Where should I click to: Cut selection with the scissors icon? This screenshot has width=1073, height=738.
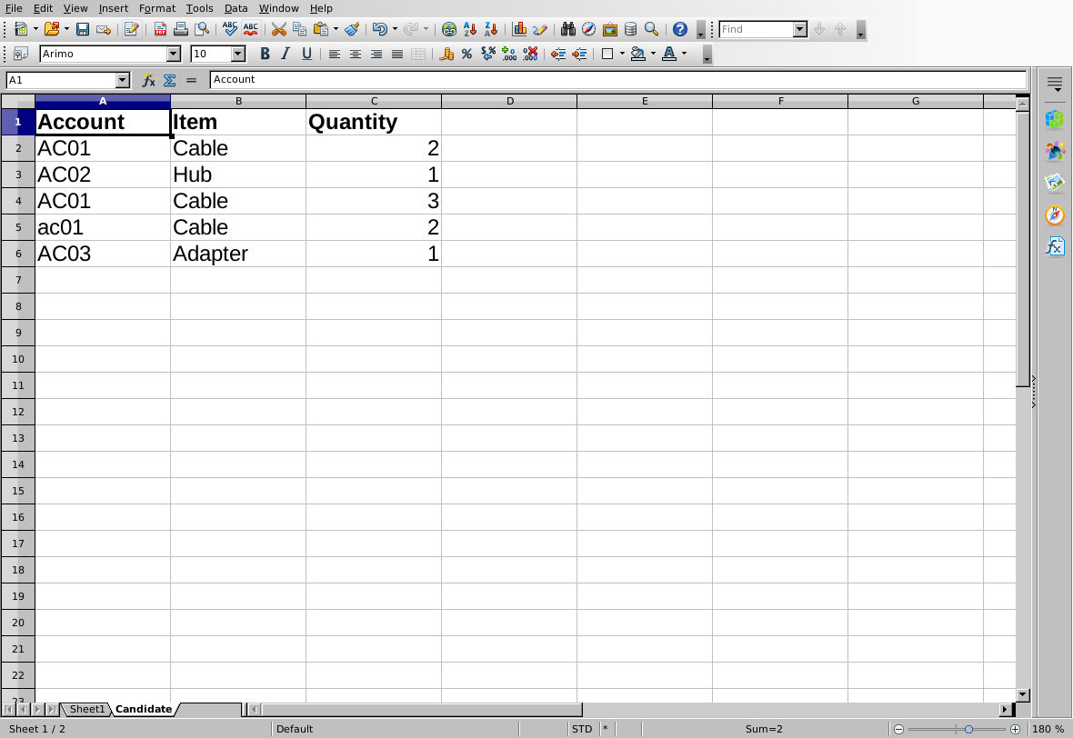click(278, 29)
